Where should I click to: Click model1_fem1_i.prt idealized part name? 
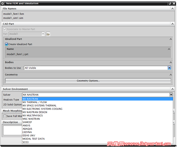(17, 54)
